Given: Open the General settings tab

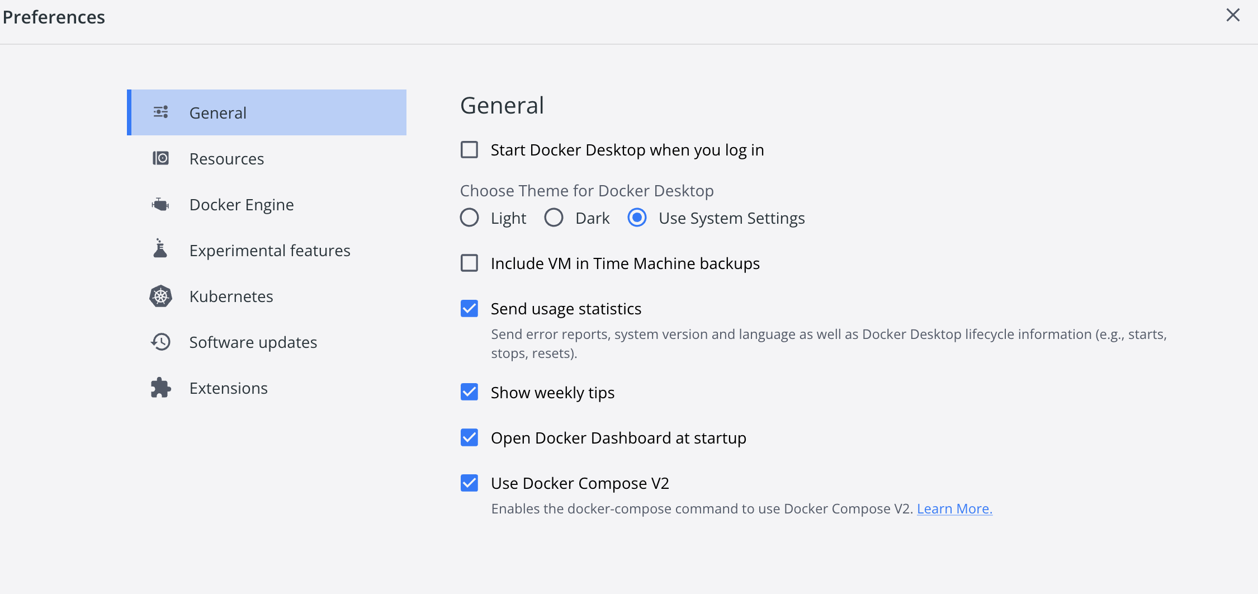Looking at the screenshot, I should pyautogui.click(x=267, y=112).
